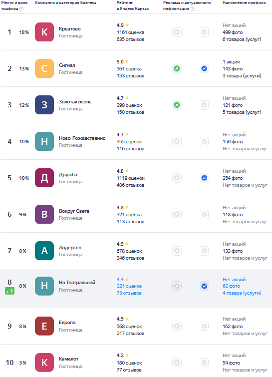The width and height of the screenshot is (272, 377).
Task: Click the '1119 оценок' count for Дружба
Action: pyautogui.click(x=130, y=178)
